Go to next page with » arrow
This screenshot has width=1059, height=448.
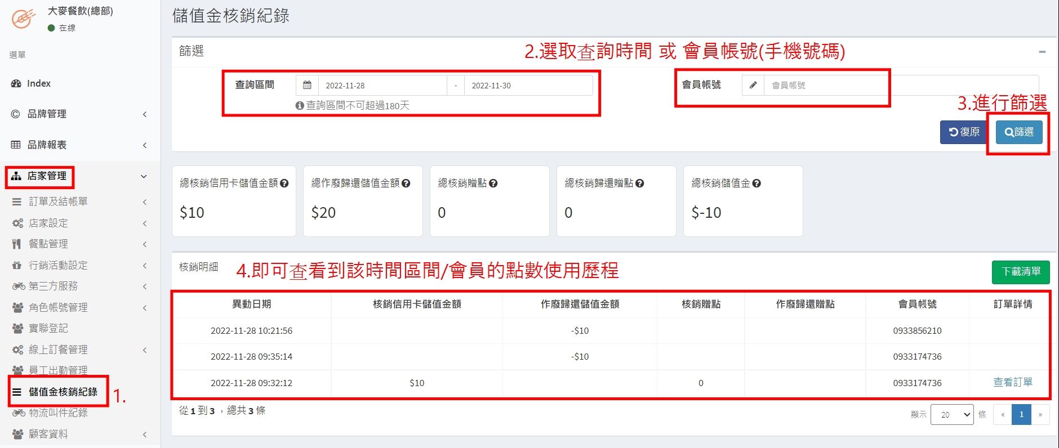click(1040, 415)
